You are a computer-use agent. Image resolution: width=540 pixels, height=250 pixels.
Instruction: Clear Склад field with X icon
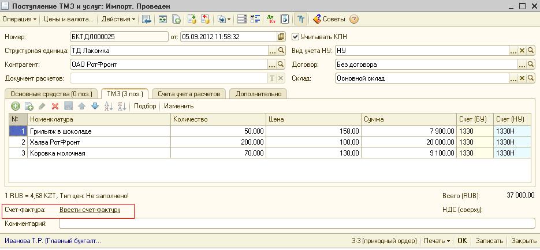[522, 78]
